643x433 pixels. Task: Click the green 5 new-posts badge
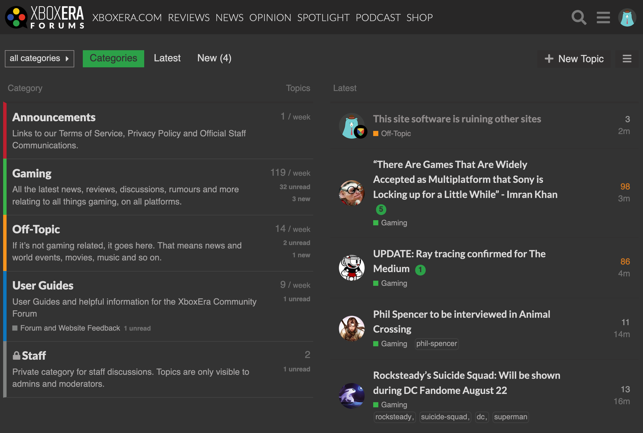pyautogui.click(x=381, y=209)
